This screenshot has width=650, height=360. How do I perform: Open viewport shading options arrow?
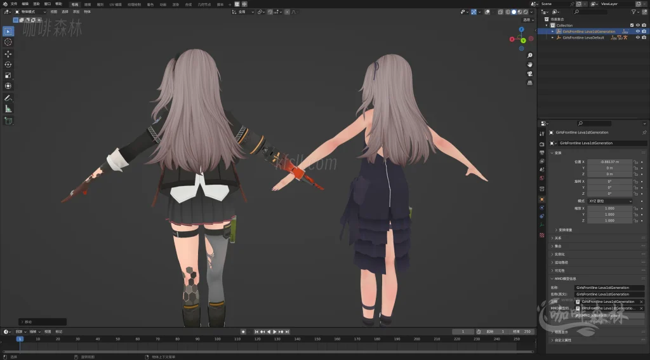pyautogui.click(x=531, y=12)
